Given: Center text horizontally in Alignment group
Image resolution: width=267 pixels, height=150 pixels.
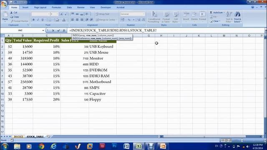Looking at the screenshot, I should [77, 20].
